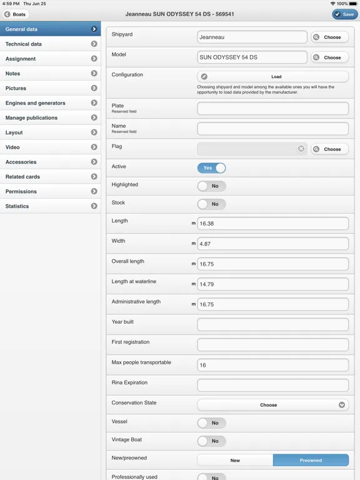360x480 pixels.
Task: Edit the Overall length field
Action: [x=272, y=264]
